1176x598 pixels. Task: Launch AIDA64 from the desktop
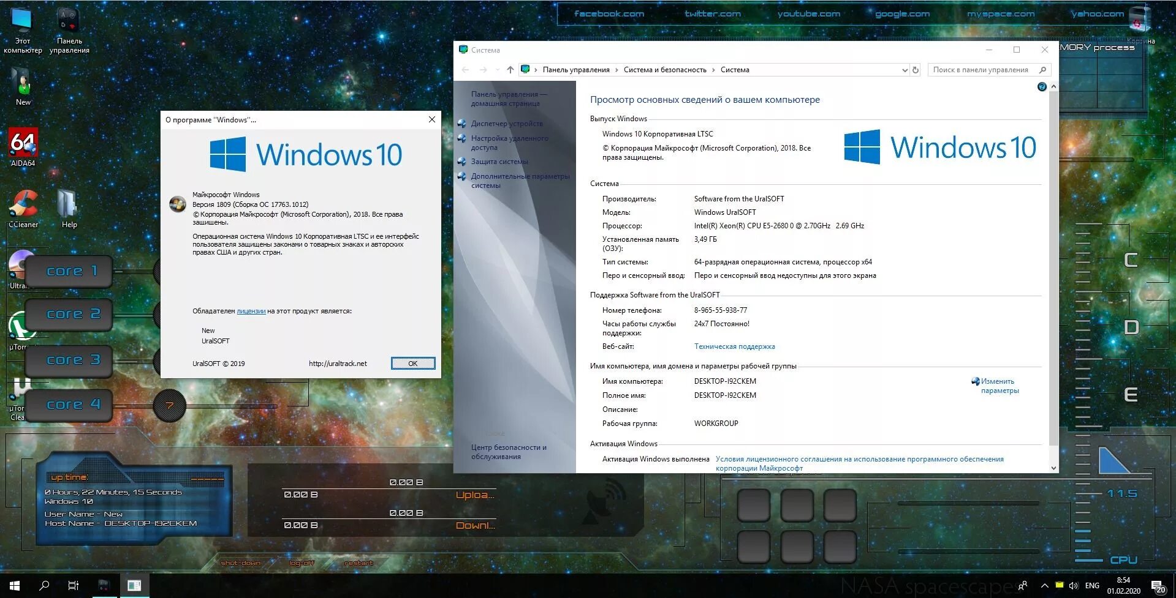tap(23, 147)
